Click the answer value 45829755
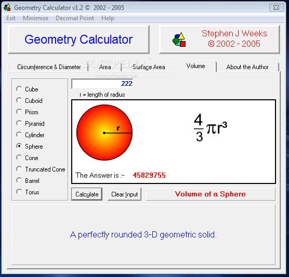 [149, 175]
